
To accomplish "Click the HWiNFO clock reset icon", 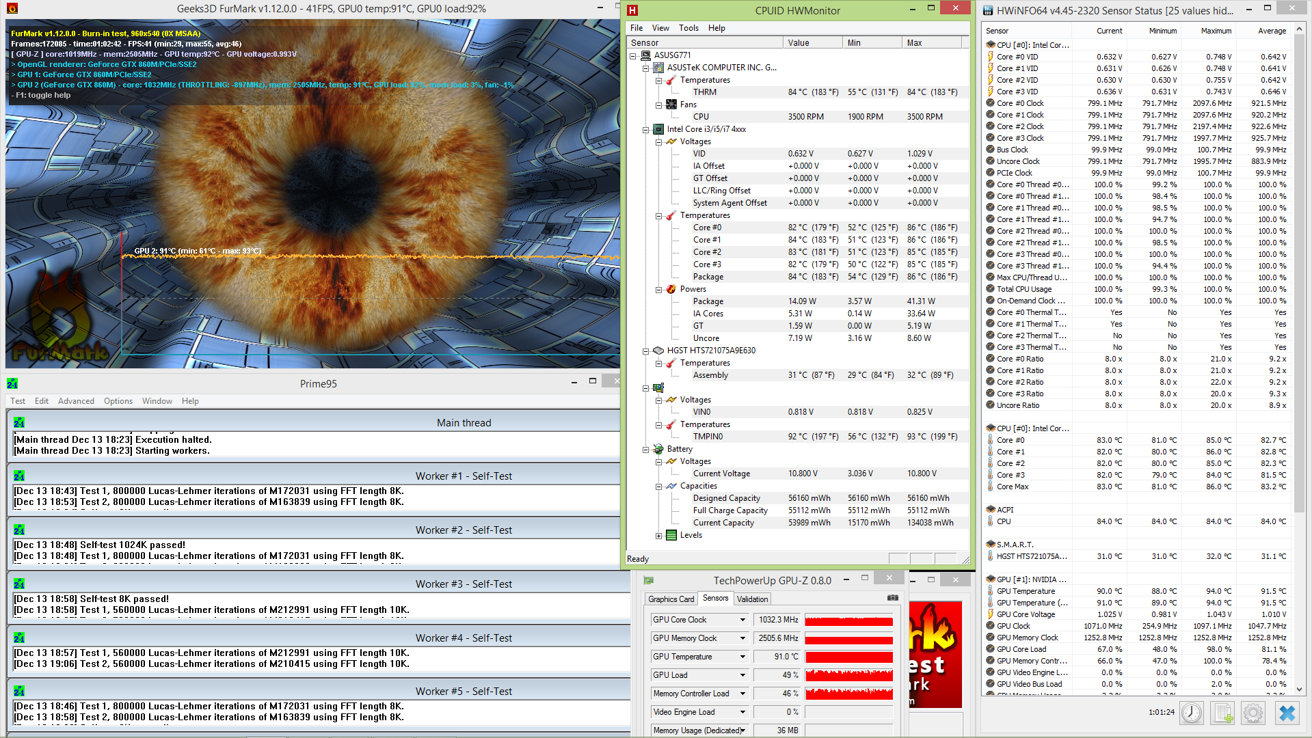I will click(x=1192, y=713).
